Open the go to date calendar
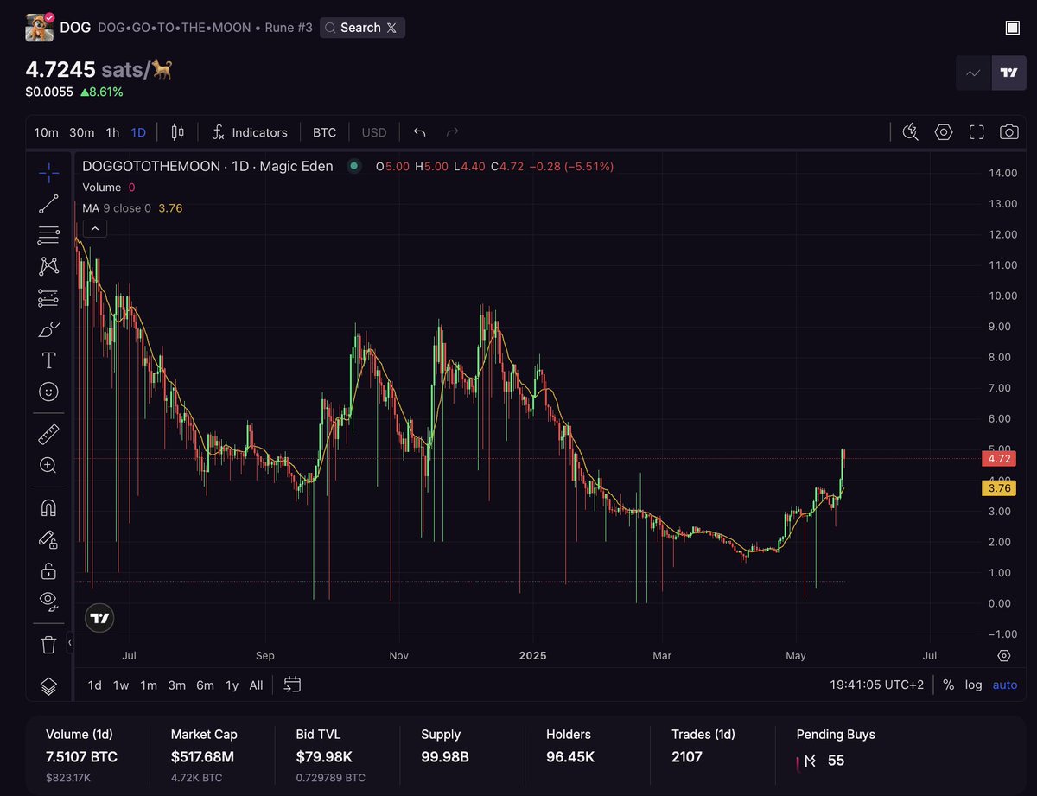The width and height of the screenshot is (1037, 796). click(292, 685)
